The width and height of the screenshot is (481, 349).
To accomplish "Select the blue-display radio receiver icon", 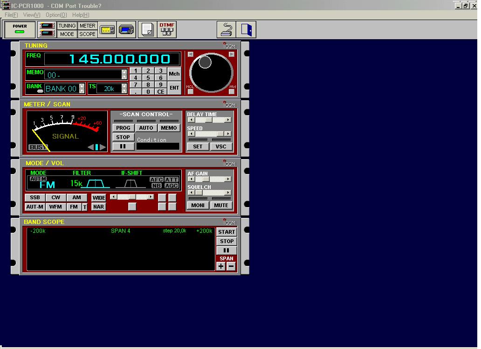I will click(x=126, y=30).
